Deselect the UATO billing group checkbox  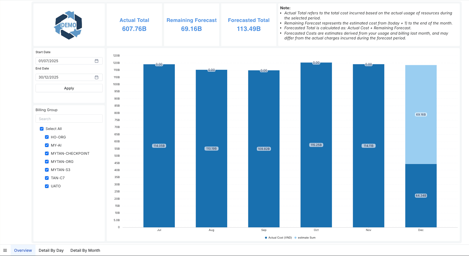47,186
